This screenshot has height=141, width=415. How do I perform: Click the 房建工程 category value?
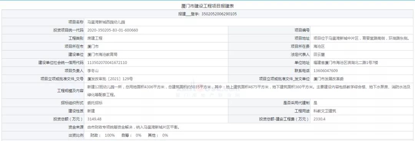pos(95,38)
